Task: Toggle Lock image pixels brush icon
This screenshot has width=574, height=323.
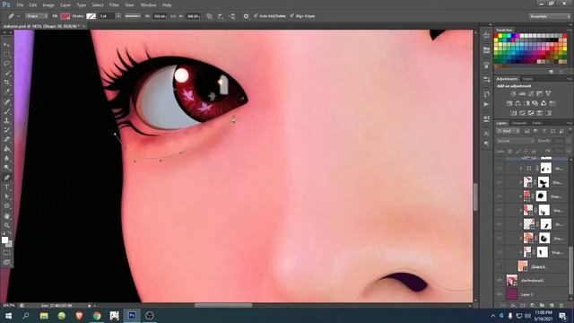Action: tap(517, 151)
